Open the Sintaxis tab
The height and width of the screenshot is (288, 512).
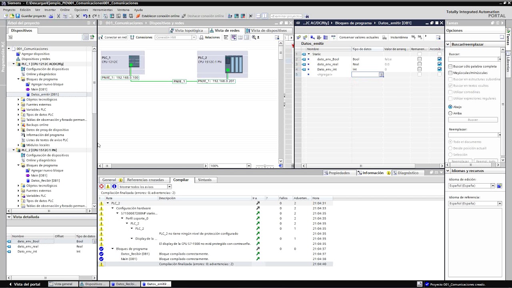pos(205,180)
